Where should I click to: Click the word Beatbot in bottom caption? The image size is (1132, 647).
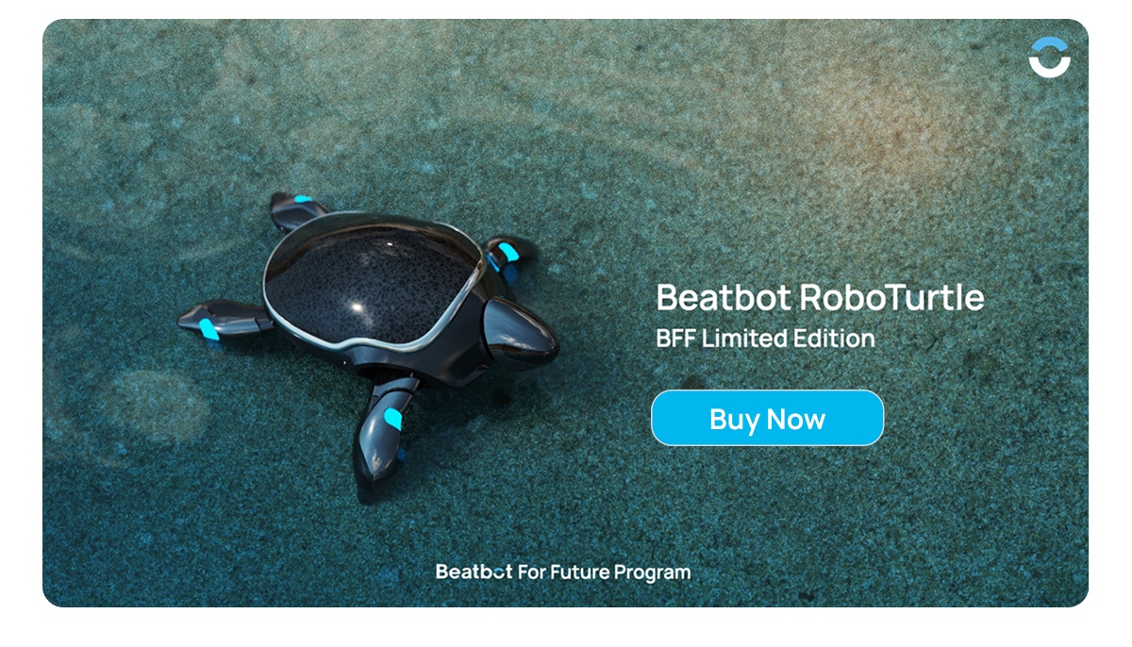click(x=474, y=572)
